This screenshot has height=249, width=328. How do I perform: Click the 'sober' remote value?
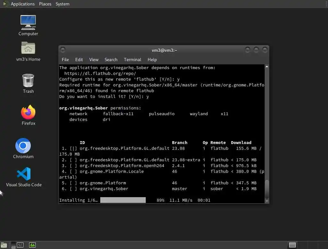click(217, 189)
